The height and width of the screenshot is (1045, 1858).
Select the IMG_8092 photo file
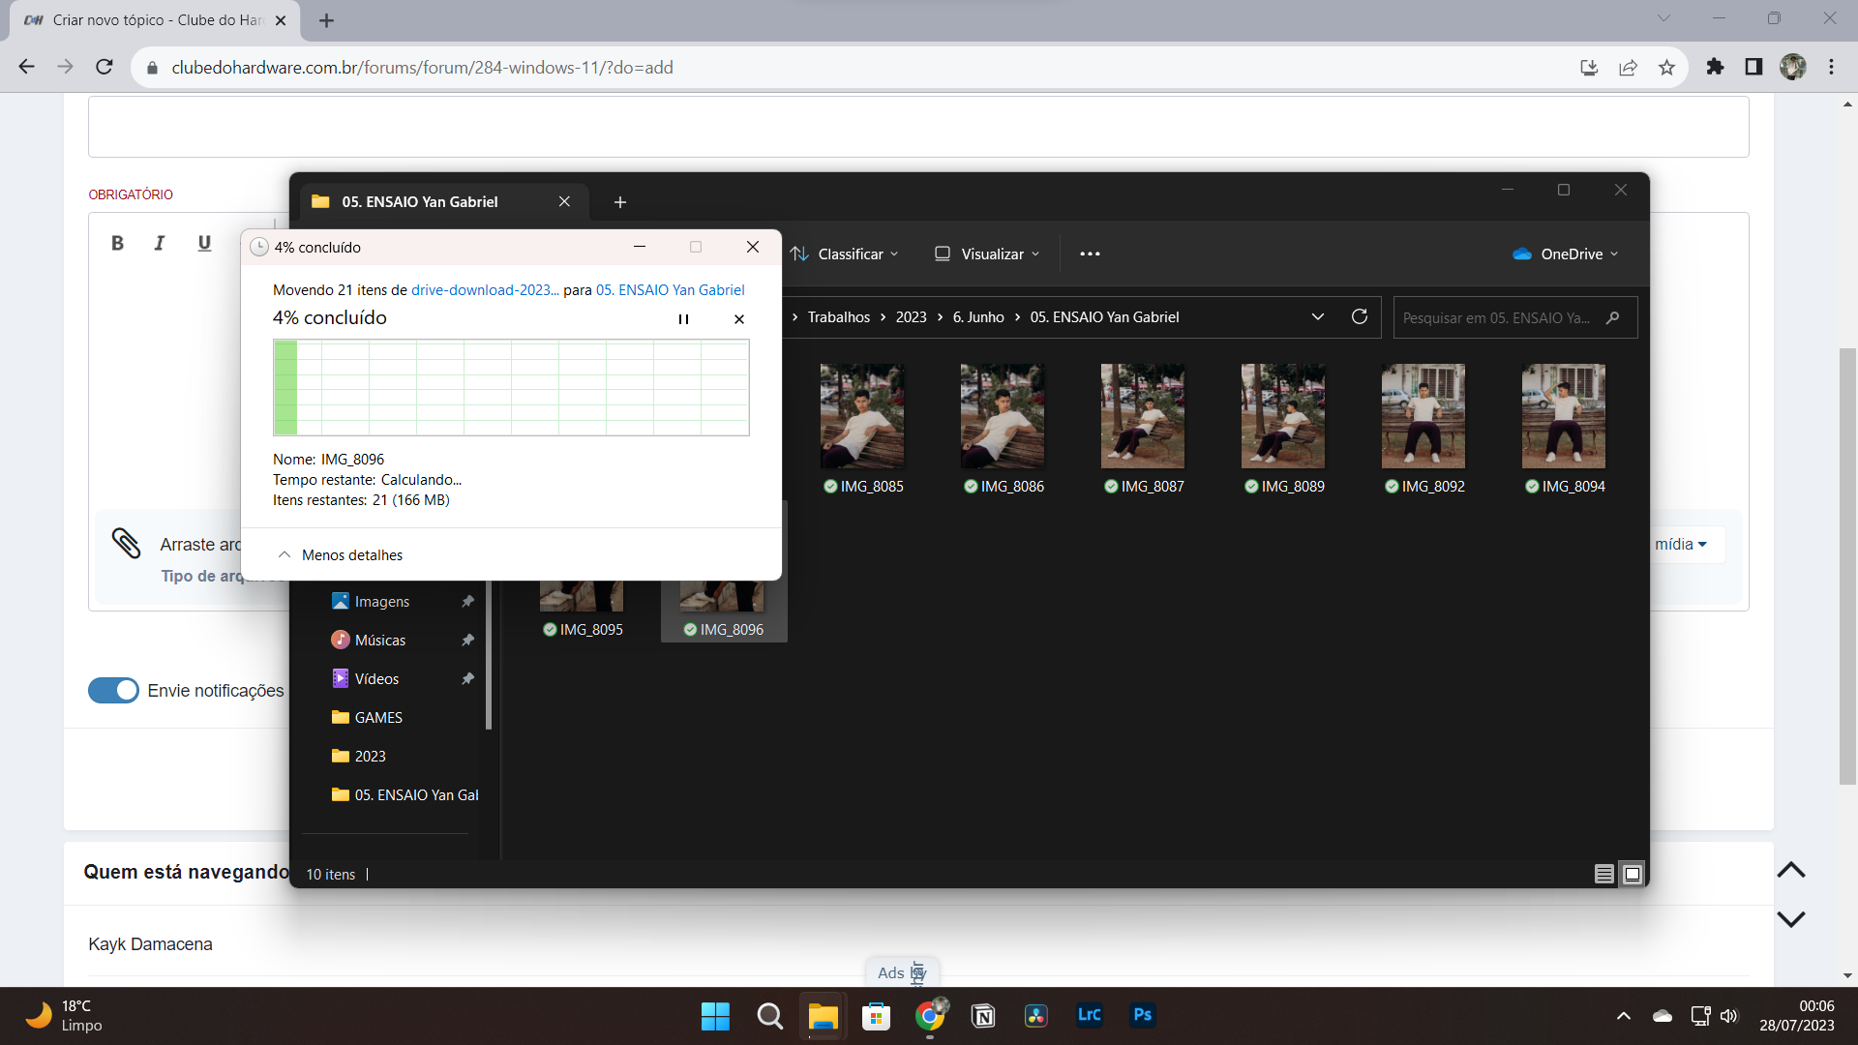click(1423, 429)
